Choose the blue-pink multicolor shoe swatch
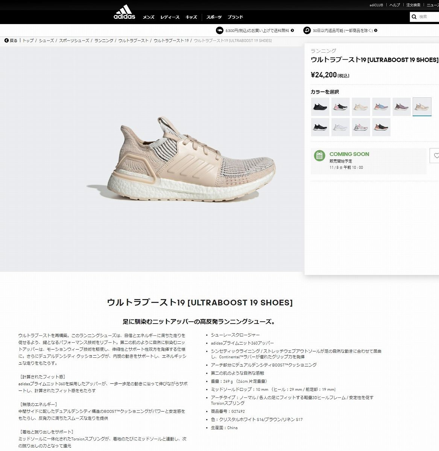The width and height of the screenshot is (439, 451). [x=381, y=107]
